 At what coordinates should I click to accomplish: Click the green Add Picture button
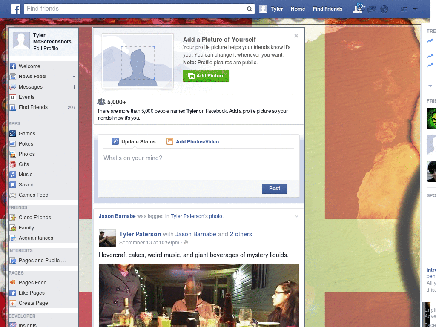click(x=206, y=76)
